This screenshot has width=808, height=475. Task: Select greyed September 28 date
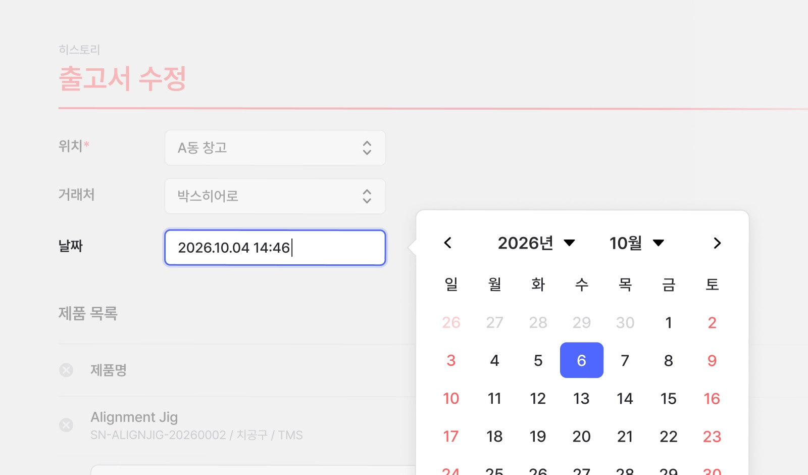click(538, 322)
